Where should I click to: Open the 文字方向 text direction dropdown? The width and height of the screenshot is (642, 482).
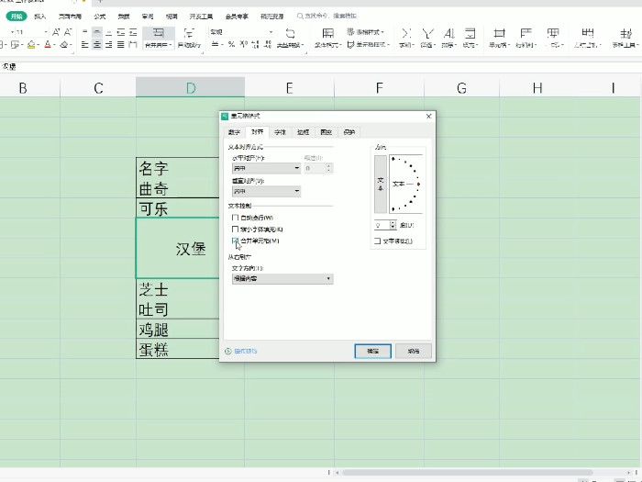coord(282,279)
